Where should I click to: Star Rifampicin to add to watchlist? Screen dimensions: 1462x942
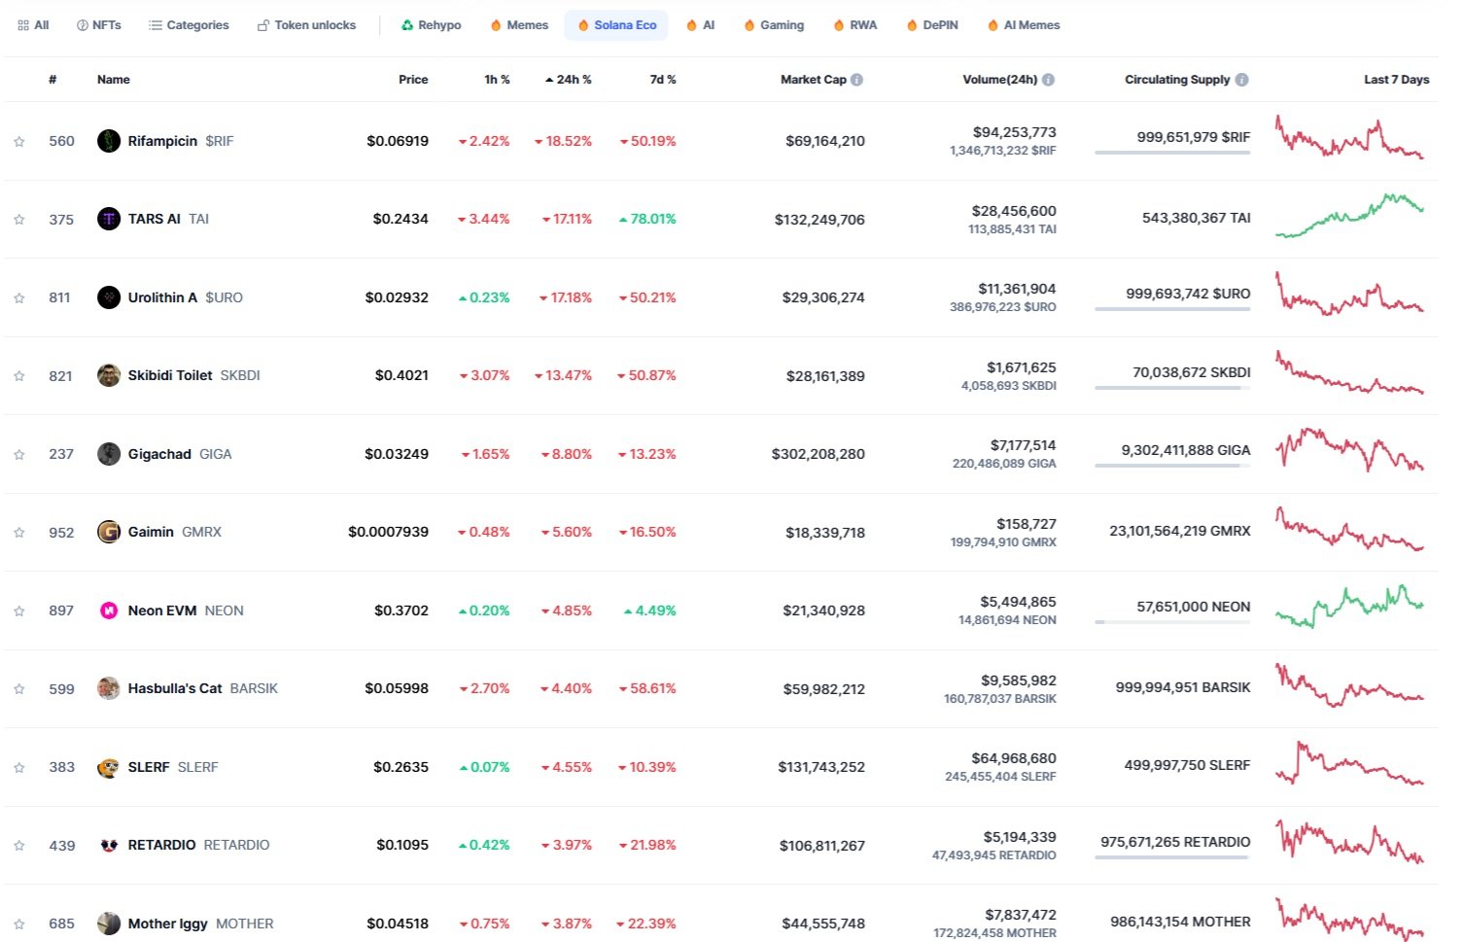19,142
